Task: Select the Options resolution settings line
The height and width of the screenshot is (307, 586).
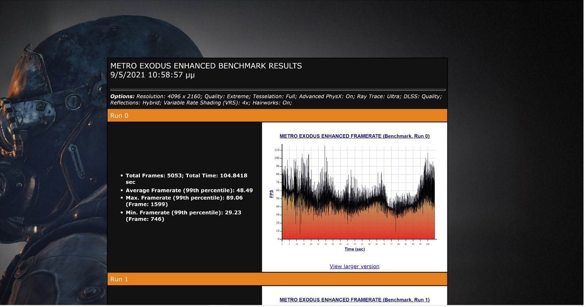Action: pyautogui.click(x=276, y=96)
